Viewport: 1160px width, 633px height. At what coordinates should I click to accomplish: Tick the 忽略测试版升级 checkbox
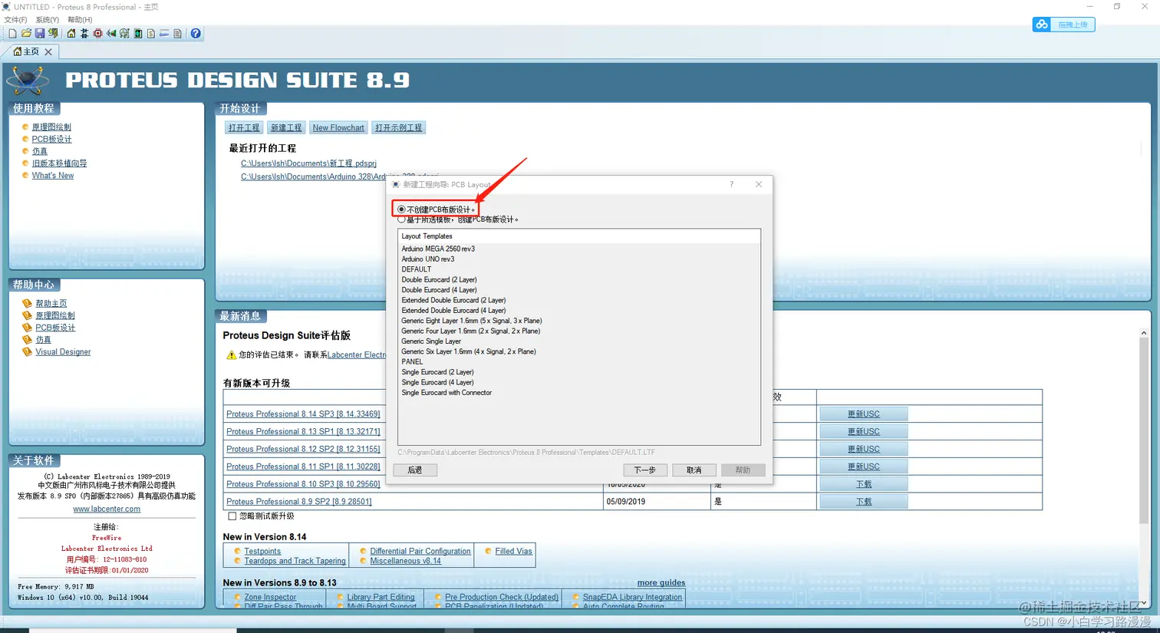pos(232,516)
